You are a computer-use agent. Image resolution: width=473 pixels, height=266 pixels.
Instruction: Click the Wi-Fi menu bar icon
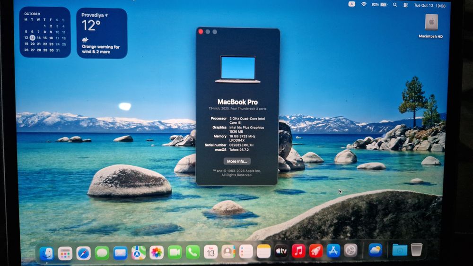point(364,4)
